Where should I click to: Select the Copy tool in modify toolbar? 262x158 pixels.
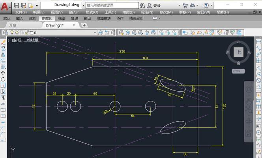[3, 48]
